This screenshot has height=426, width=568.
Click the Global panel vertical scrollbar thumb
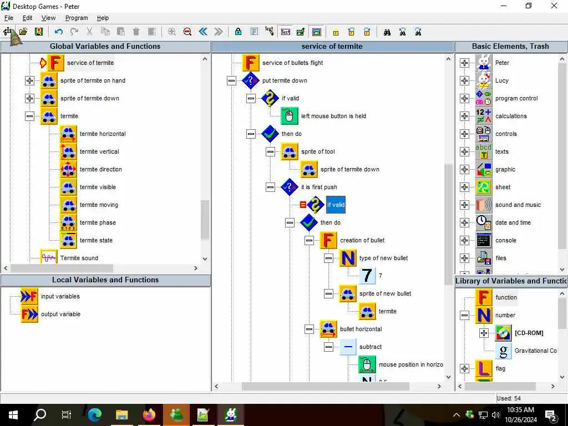pyautogui.click(x=205, y=220)
